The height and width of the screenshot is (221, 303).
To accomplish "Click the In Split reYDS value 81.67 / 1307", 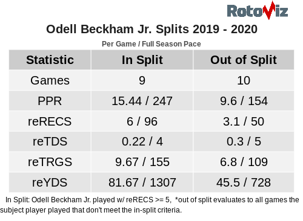I will pyautogui.click(x=142, y=182).
